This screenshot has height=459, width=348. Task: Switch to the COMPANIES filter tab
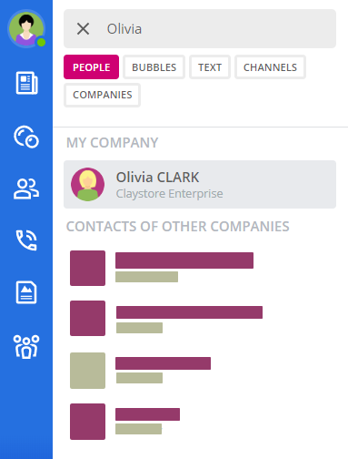pyautogui.click(x=102, y=95)
